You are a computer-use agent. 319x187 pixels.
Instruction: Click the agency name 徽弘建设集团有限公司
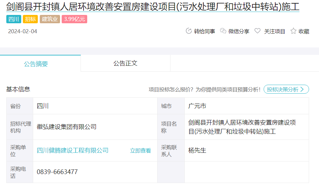click(67, 127)
